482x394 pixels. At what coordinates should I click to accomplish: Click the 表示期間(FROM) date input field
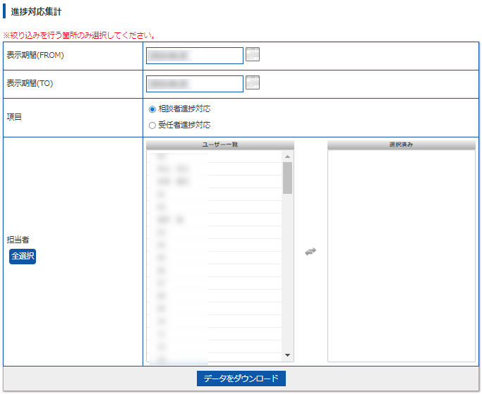pyautogui.click(x=194, y=56)
